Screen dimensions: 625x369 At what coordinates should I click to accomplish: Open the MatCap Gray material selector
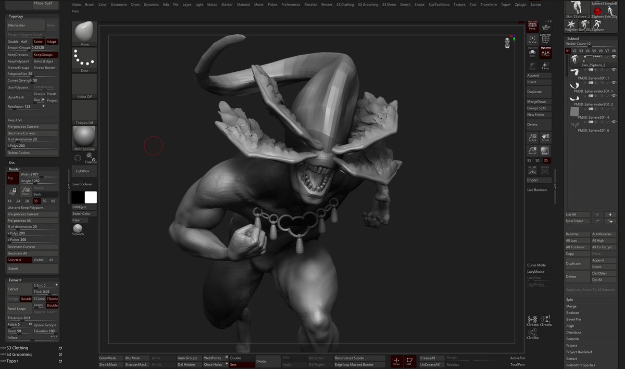pos(84,138)
